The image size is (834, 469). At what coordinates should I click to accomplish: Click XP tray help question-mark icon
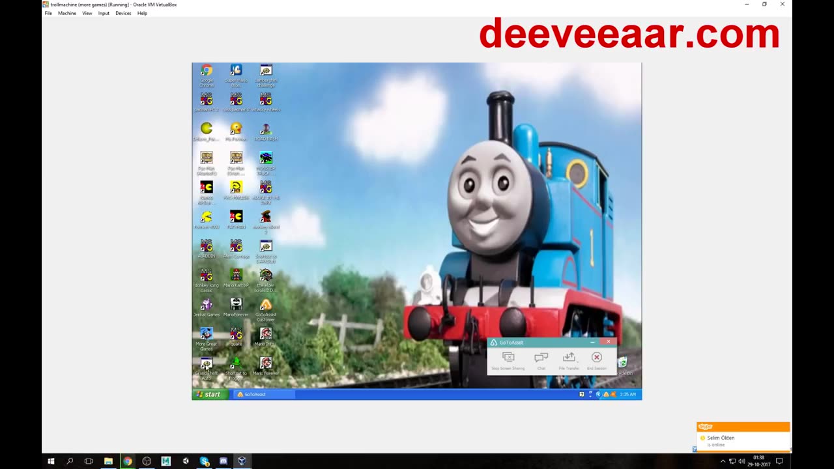point(582,394)
